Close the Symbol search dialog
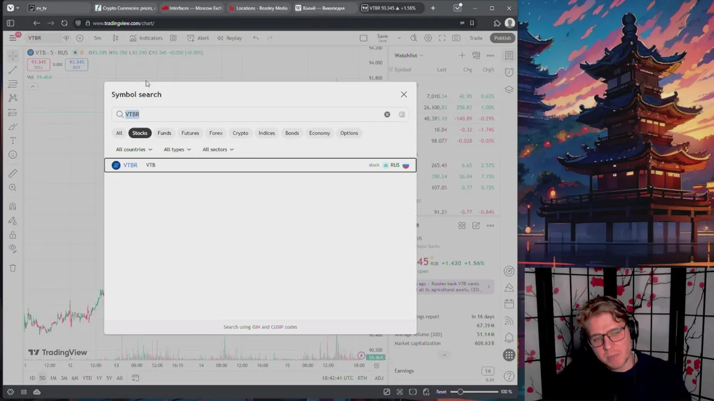Image resolution: width=714 pixels, height=401 pixels. point(404,95)
